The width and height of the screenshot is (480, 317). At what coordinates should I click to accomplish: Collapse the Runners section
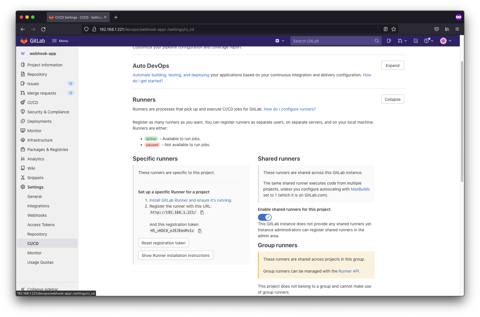click(x=392, y=99)
